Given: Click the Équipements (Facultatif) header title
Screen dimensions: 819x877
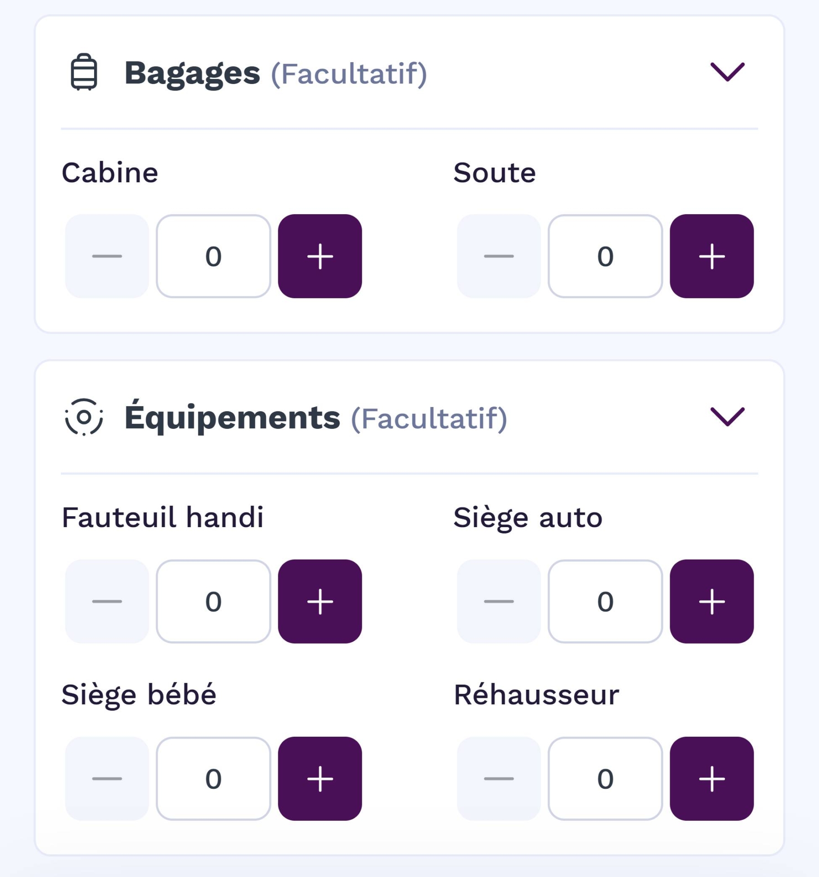Looking at the screenshot, I should tap(315, 418).
